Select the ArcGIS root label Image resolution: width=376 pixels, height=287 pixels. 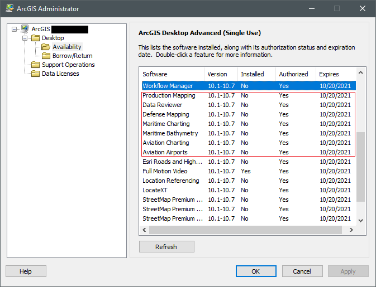tap(41, 29)
